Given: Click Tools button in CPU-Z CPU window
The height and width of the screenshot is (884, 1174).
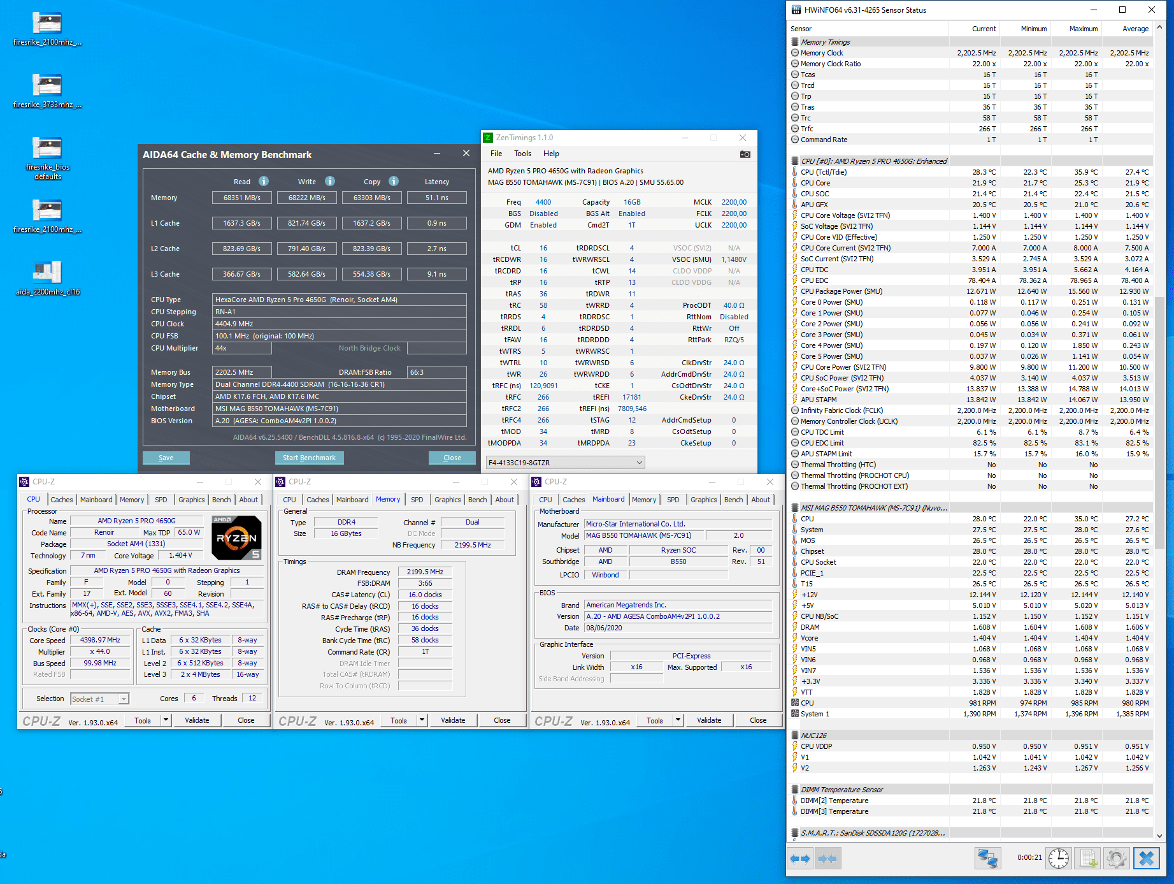Looking at the screenshot, I should [143, 720].
